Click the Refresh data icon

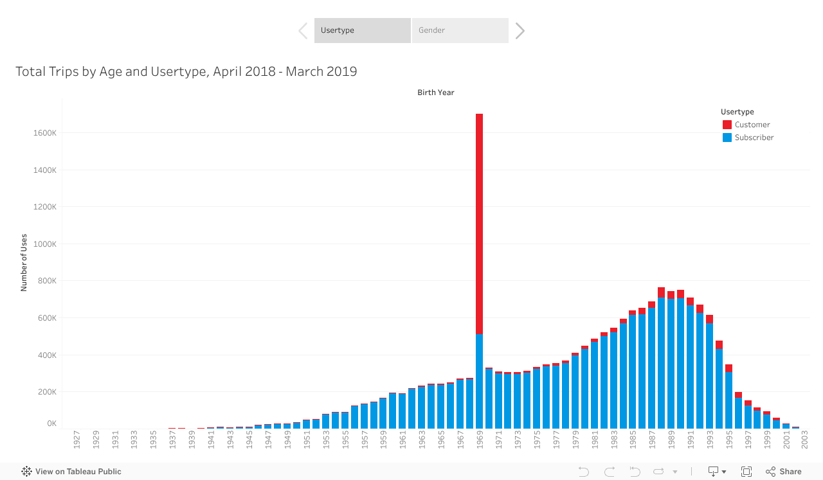660,472
